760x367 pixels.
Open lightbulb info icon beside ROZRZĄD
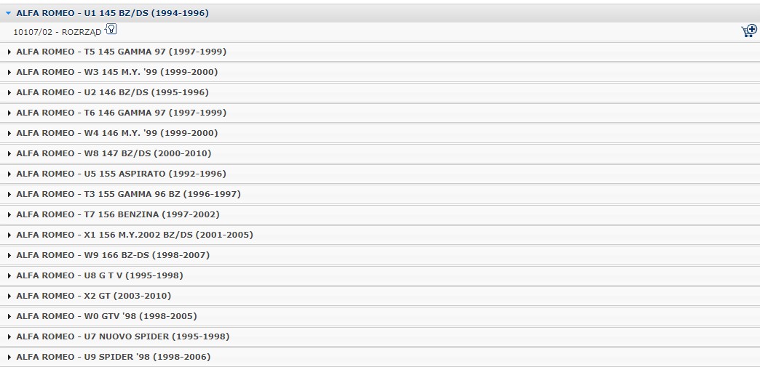coord(111,29)
